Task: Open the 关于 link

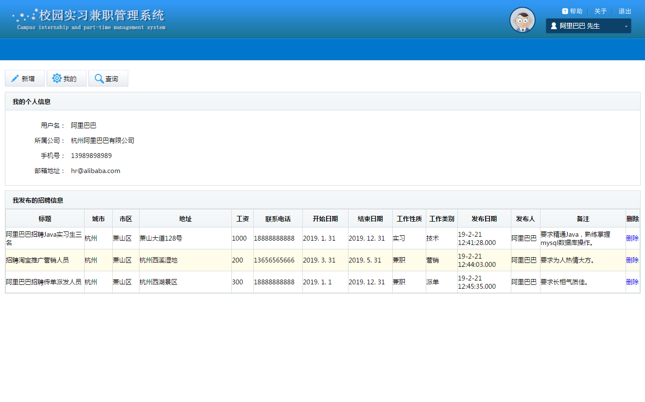Action: tap(600, 11)
